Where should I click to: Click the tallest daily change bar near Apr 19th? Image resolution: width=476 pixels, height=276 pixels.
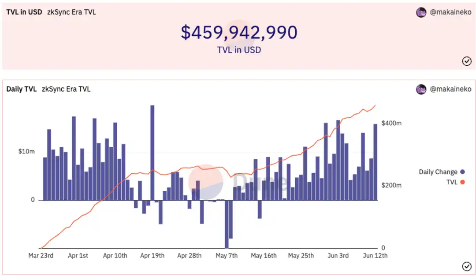[x=152, y=153]
